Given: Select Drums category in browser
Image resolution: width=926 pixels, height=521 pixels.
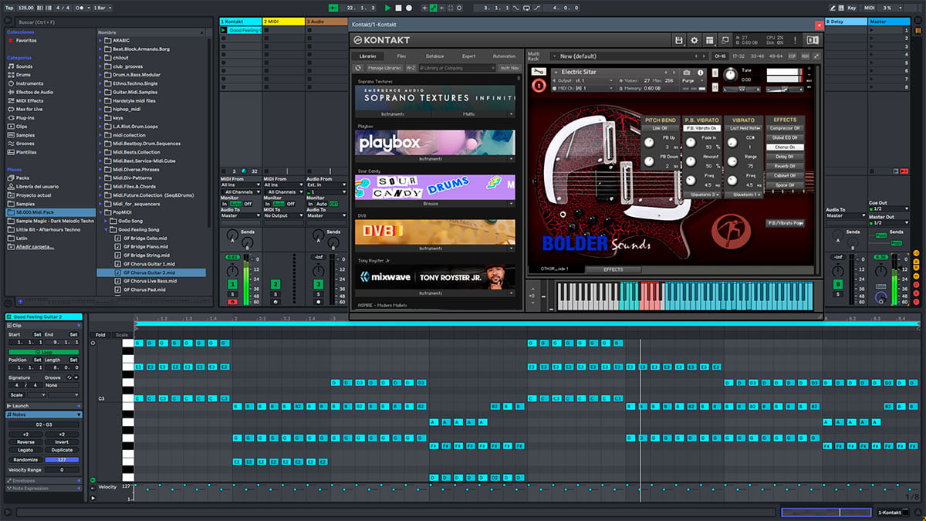Looking at the screenshot, I should pos(25,75).
